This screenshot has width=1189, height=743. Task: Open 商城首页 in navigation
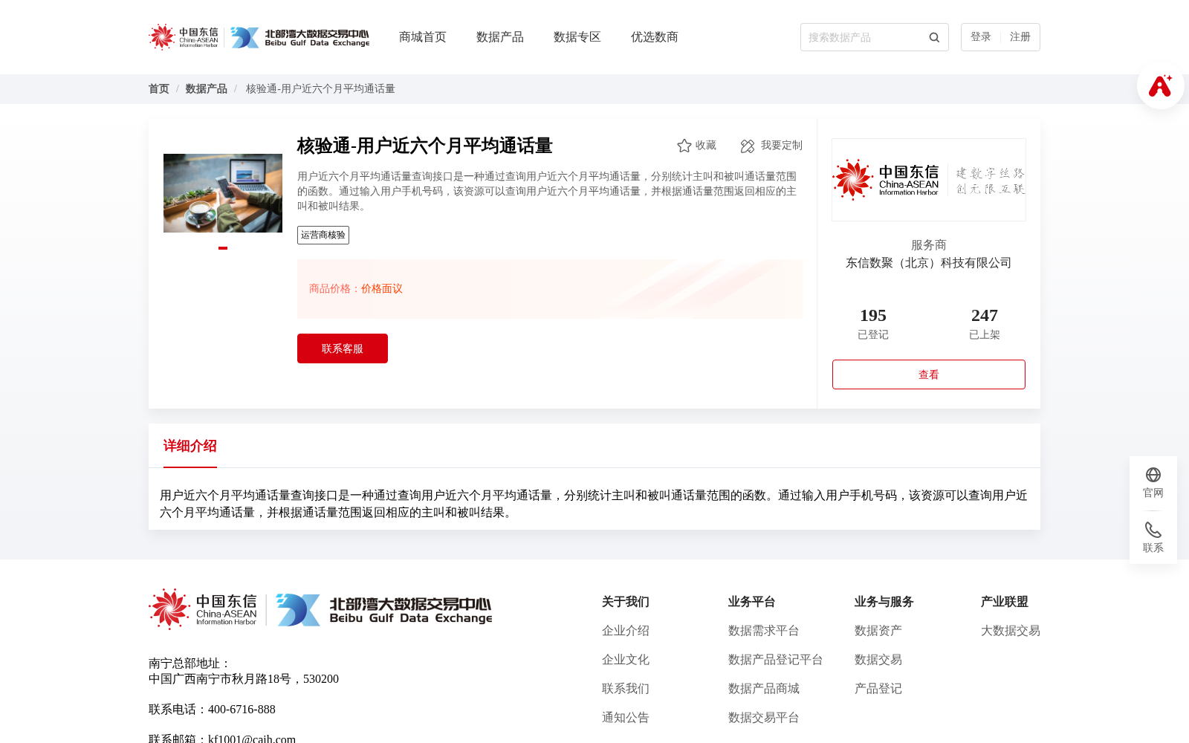(x=423, y=37)
